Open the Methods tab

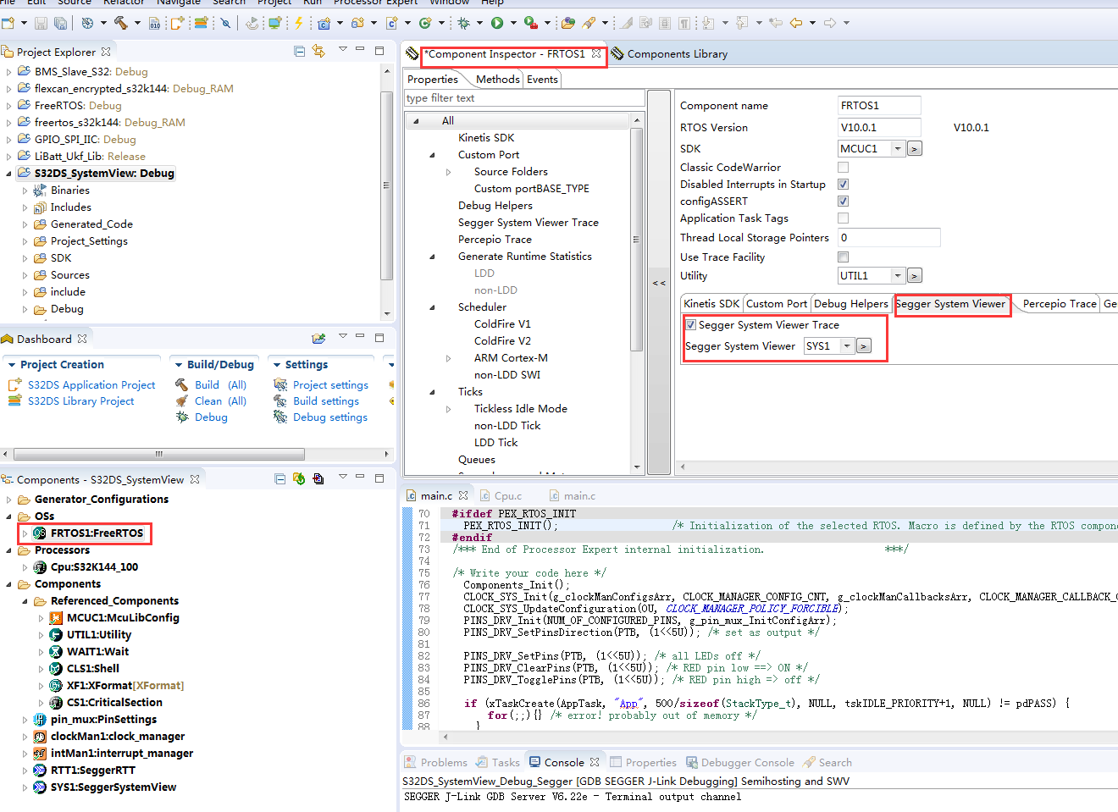[x=497, y=79]
